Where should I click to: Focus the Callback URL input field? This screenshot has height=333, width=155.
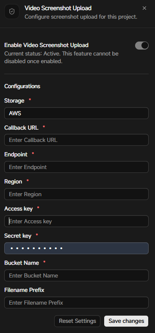(x=76, y=140)
